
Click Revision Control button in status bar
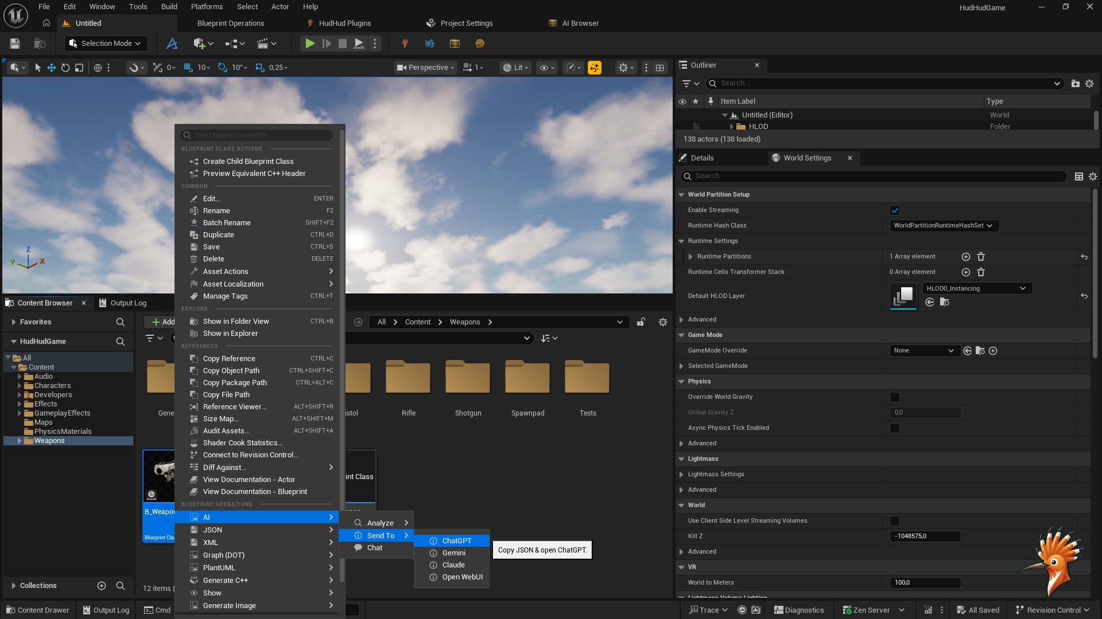(1053, 610)
